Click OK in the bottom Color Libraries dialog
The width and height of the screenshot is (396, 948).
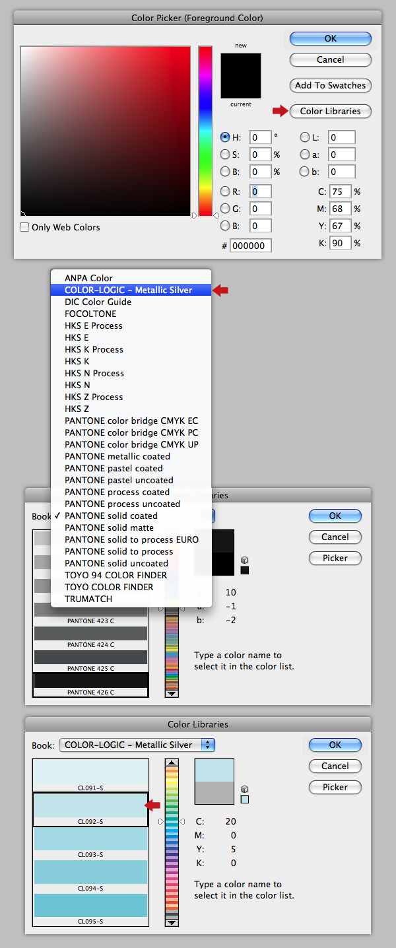coord(335,745)
